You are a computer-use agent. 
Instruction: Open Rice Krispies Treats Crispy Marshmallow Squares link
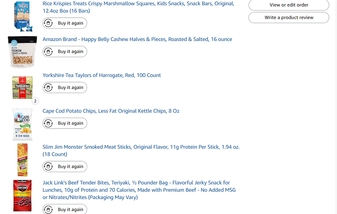tap(138, 7)
